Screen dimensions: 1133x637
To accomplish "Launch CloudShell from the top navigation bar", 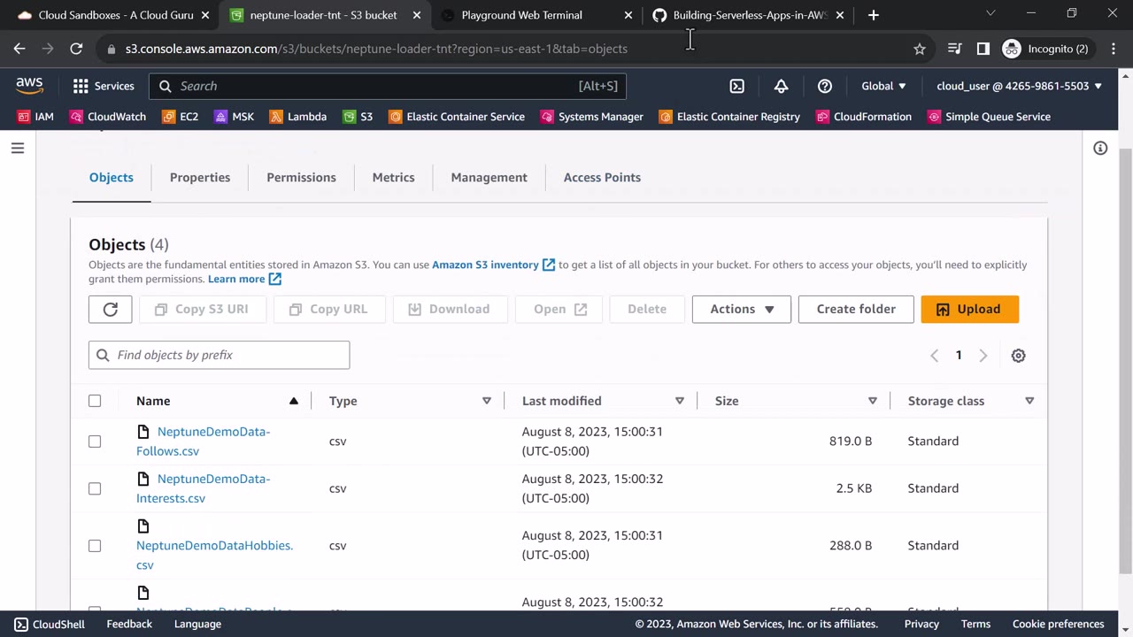I will (x=737, y=86).
